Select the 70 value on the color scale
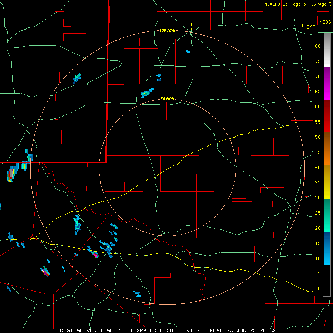 point(318,77)
